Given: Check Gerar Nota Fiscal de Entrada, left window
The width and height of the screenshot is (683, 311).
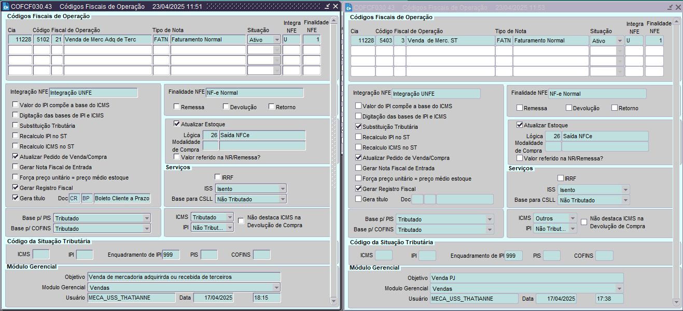Looking at the screenshot, I should click(16, 167).
